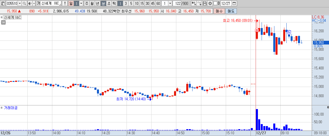The image size is (329, 136).
Task: Open the dropdown arrow next to the speaker icon
Action: 34,3
